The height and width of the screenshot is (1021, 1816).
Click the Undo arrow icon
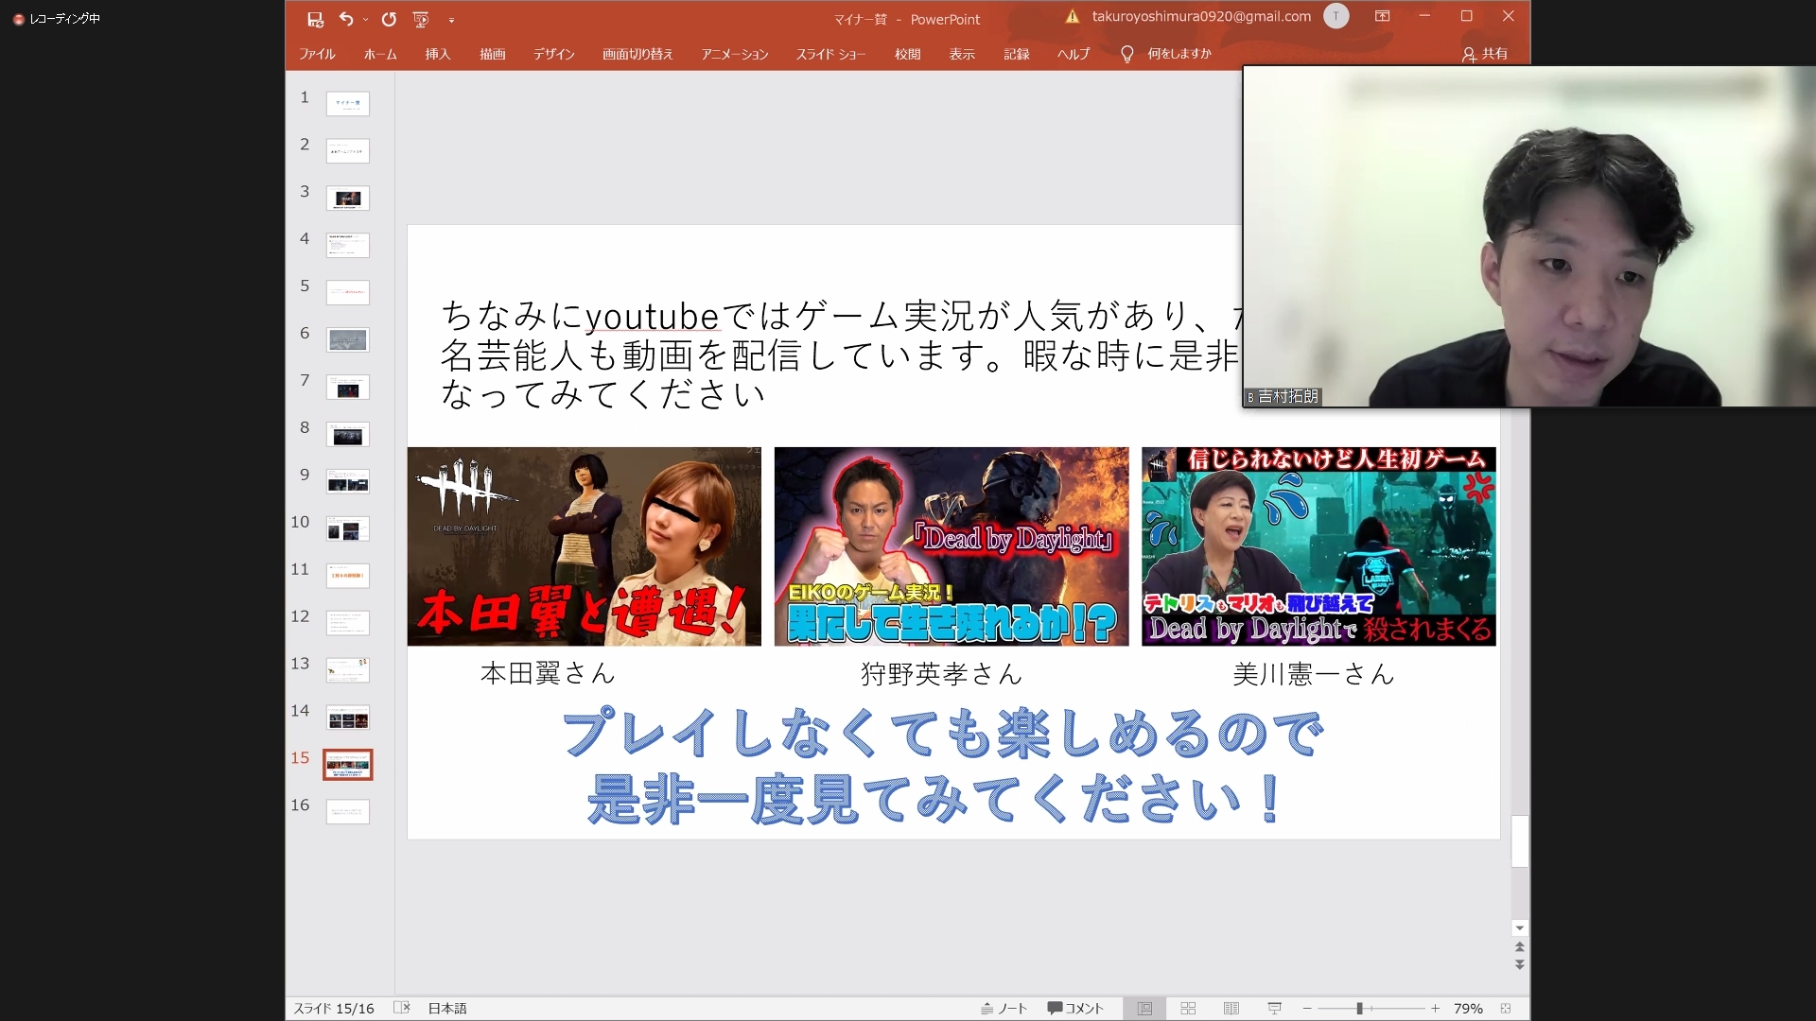[x=346, y=19]
